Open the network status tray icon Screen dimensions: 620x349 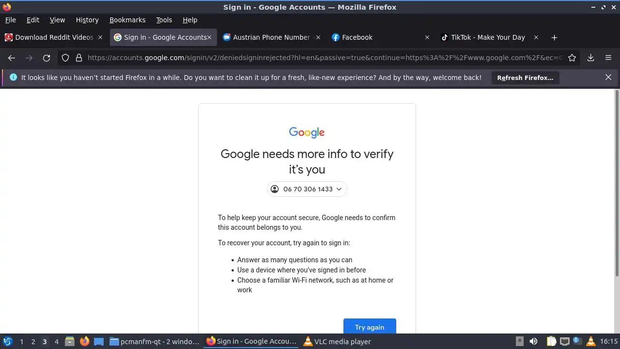click(564, 341)
